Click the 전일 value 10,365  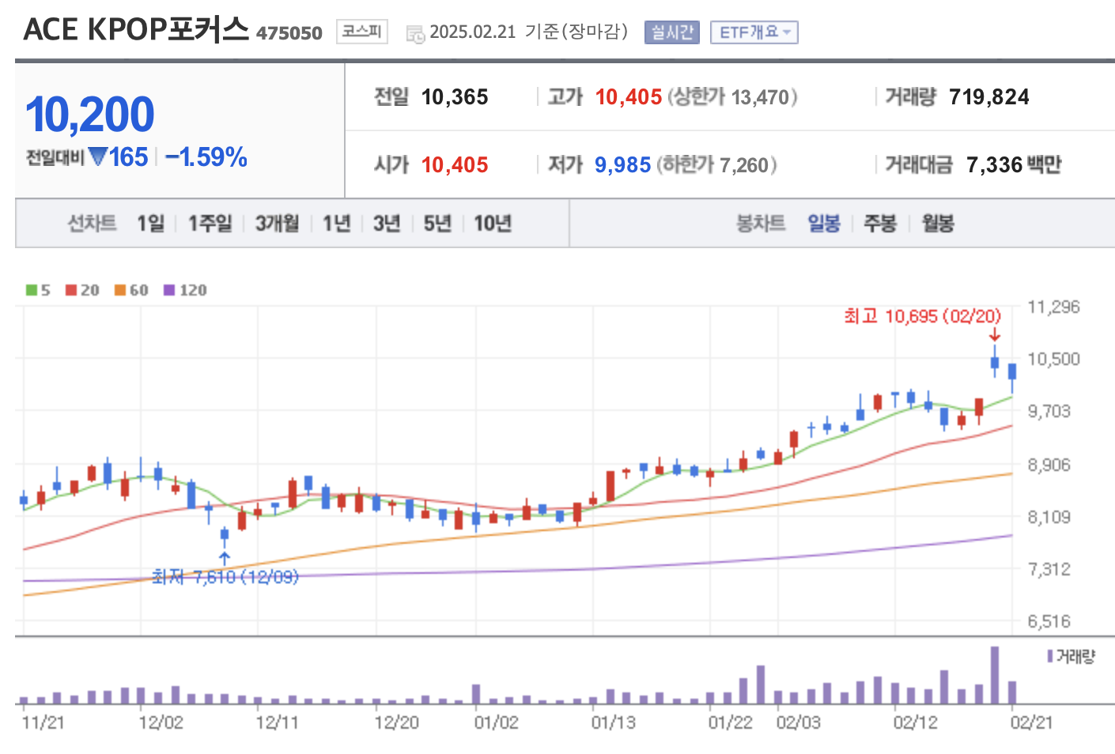pyautogui.click(x=455, y=97)
